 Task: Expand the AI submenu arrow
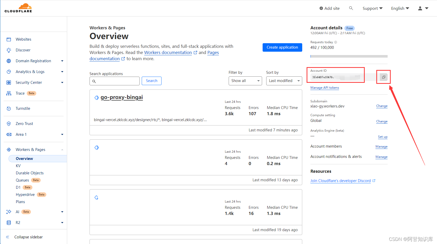click(62, 212)
